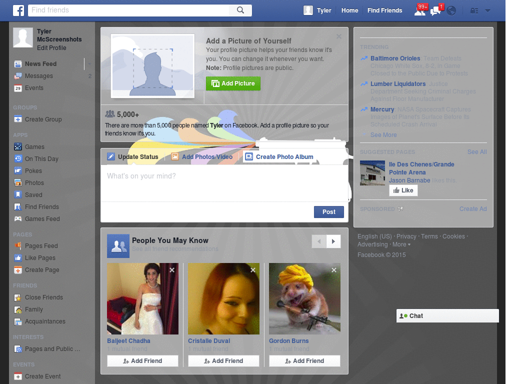
Task: Select the Create Photo Album tab
Action: pyautogui.click(x=279, y=156)
